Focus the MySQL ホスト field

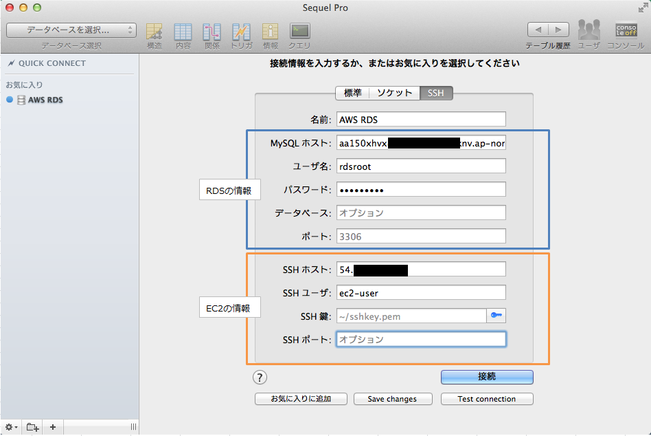click(x=421, y=143)
